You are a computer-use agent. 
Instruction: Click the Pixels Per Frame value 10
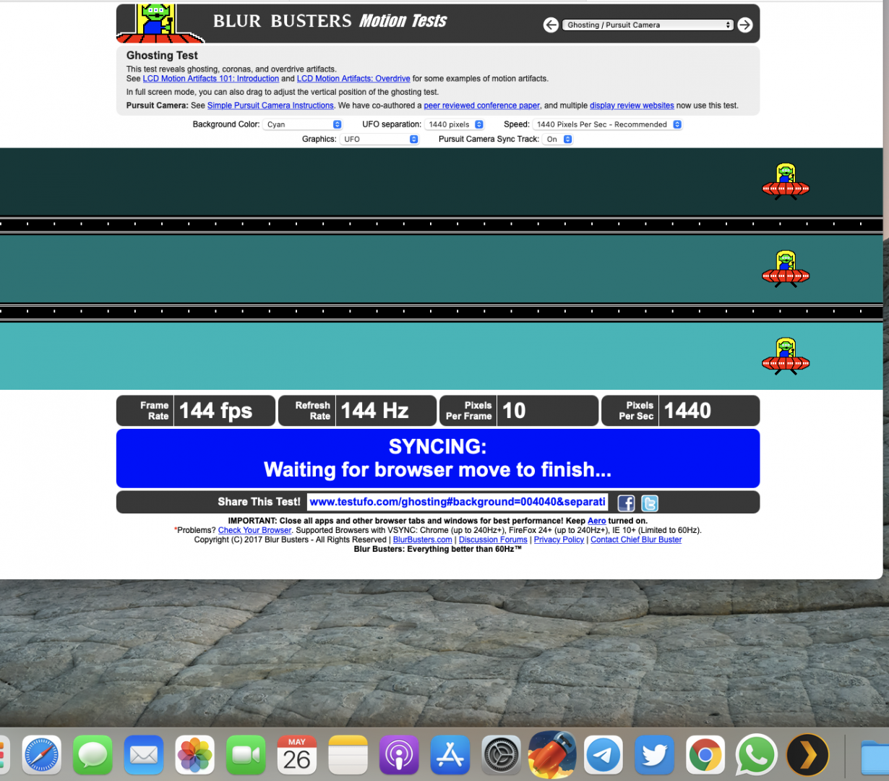pyautogui.click(x=514, y=411)
